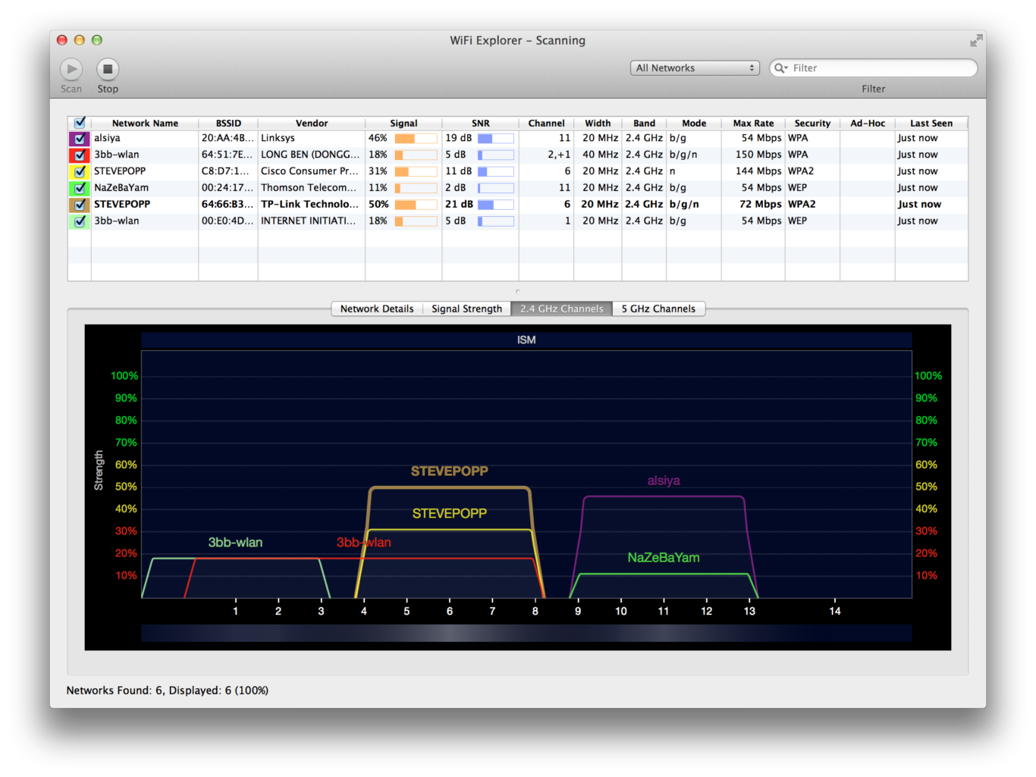Viewport: 1036px width, 777px height.
Task: Open the All Networks dropdown
Action: click(695, 68)
